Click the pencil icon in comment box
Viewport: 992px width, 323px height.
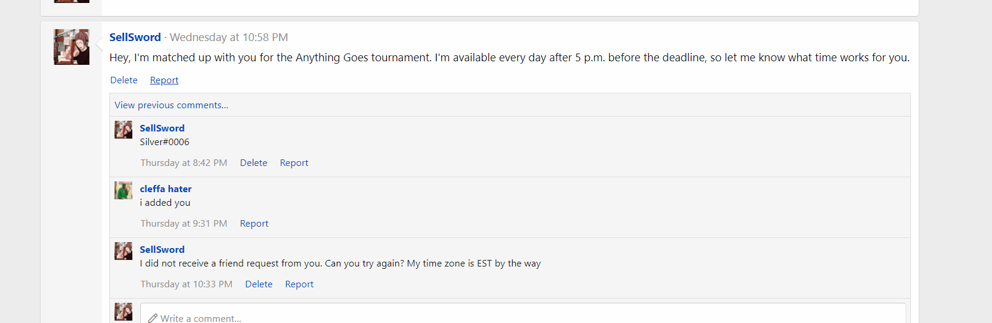point(153,318)
